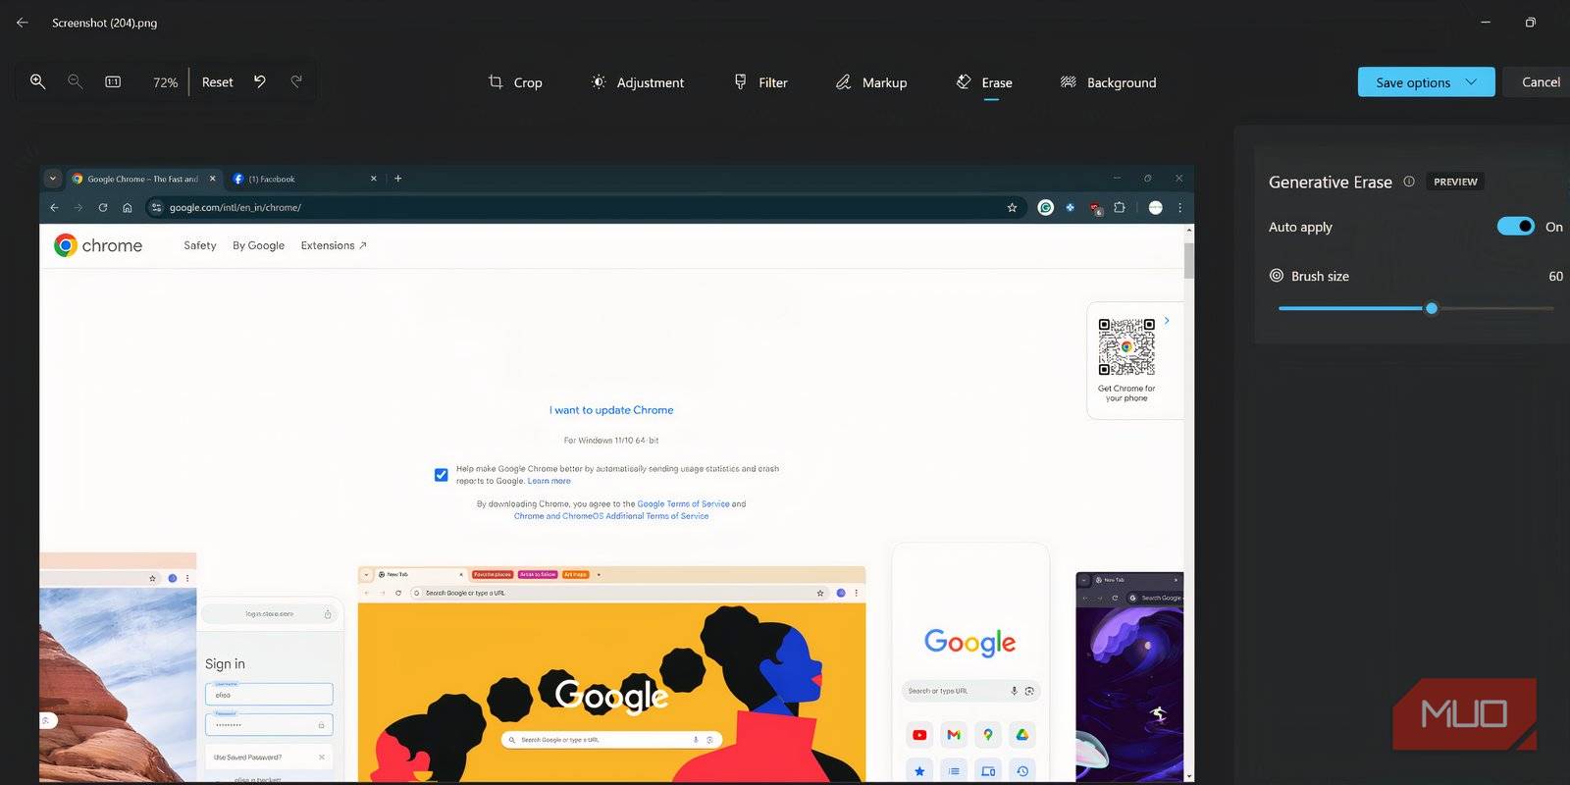Image resolution: width=1570 pixels, height=785 pixels.
Task: Click the zoom in magnifier icon
Action: 37,81
